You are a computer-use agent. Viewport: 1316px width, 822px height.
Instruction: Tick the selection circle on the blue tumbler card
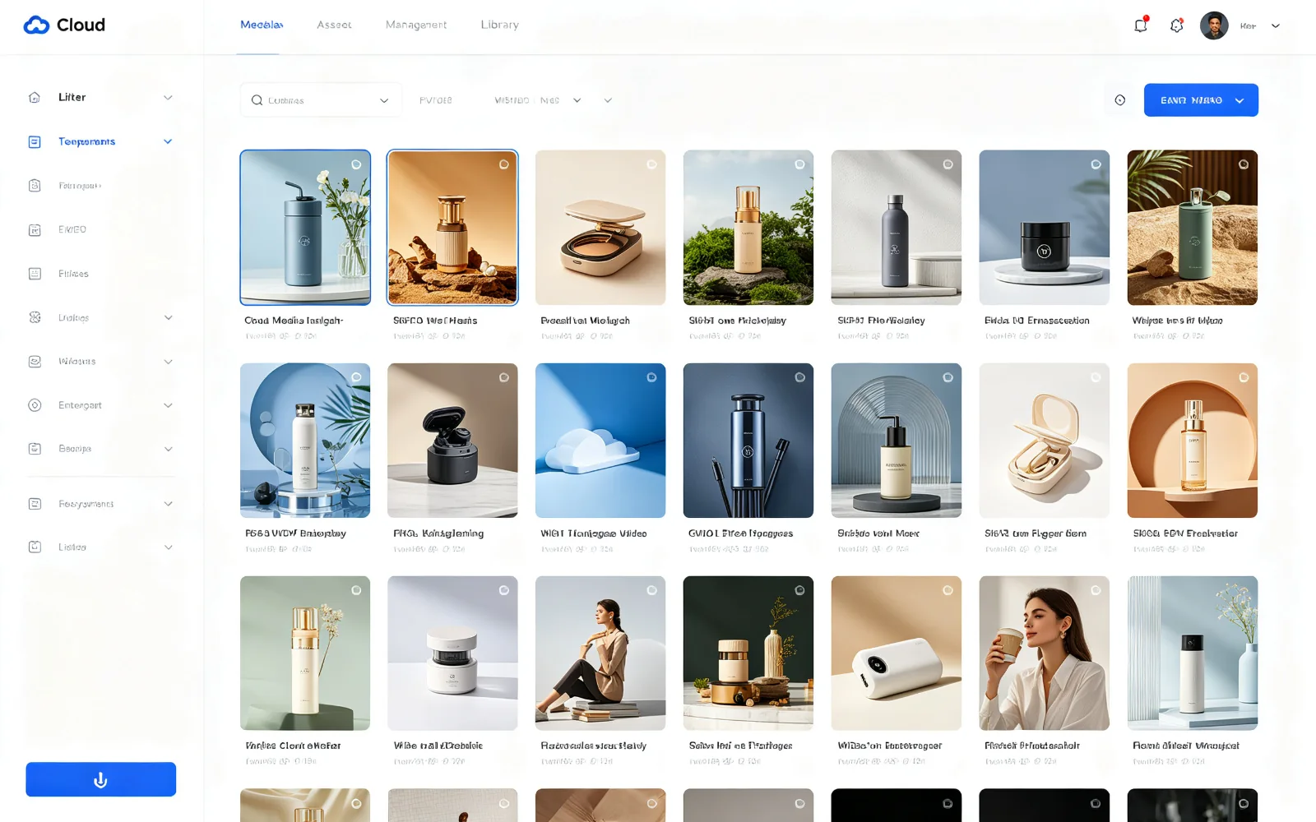coord(356,164)
